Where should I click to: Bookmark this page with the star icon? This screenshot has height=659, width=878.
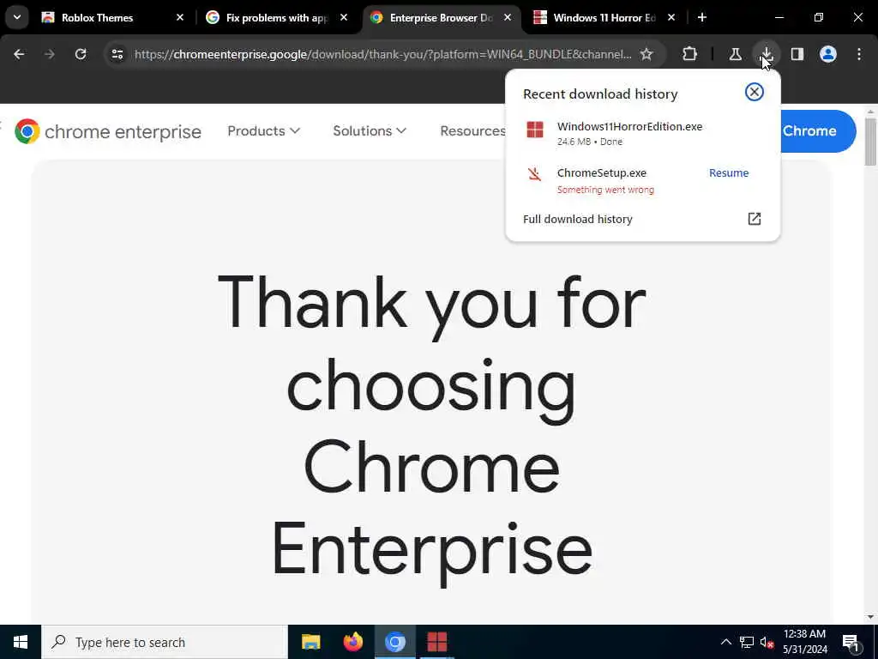pyautogui.click(x=646, y=54)
